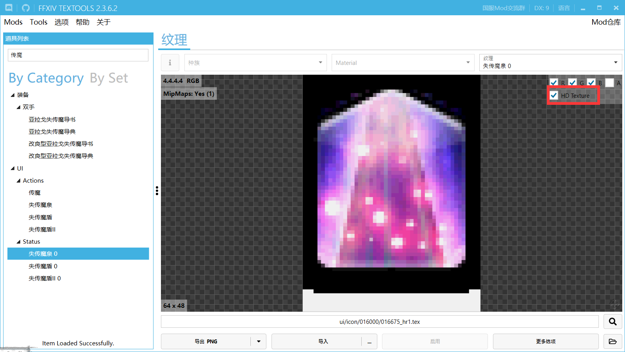Toggle the G channel checkbox
Viewport: 625px width, 352px height.
(572, 83)
